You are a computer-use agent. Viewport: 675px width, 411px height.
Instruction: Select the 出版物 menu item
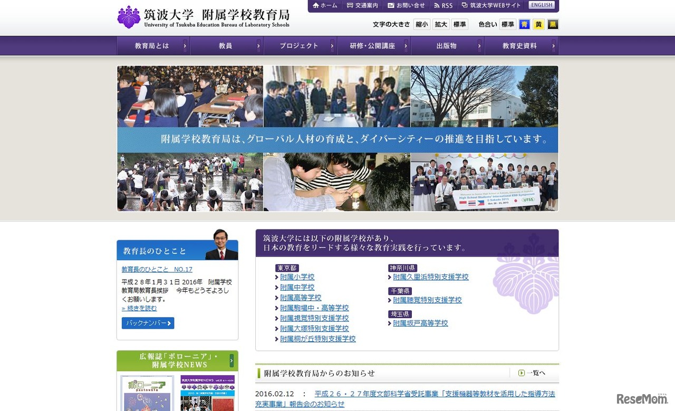pyautogui.click(x=447, y=46)
